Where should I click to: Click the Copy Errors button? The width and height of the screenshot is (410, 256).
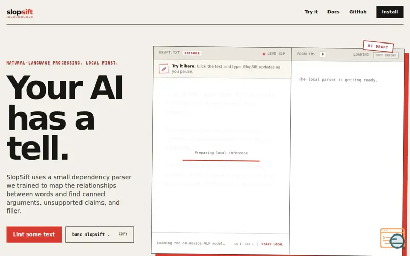click(x=386, y=55)
